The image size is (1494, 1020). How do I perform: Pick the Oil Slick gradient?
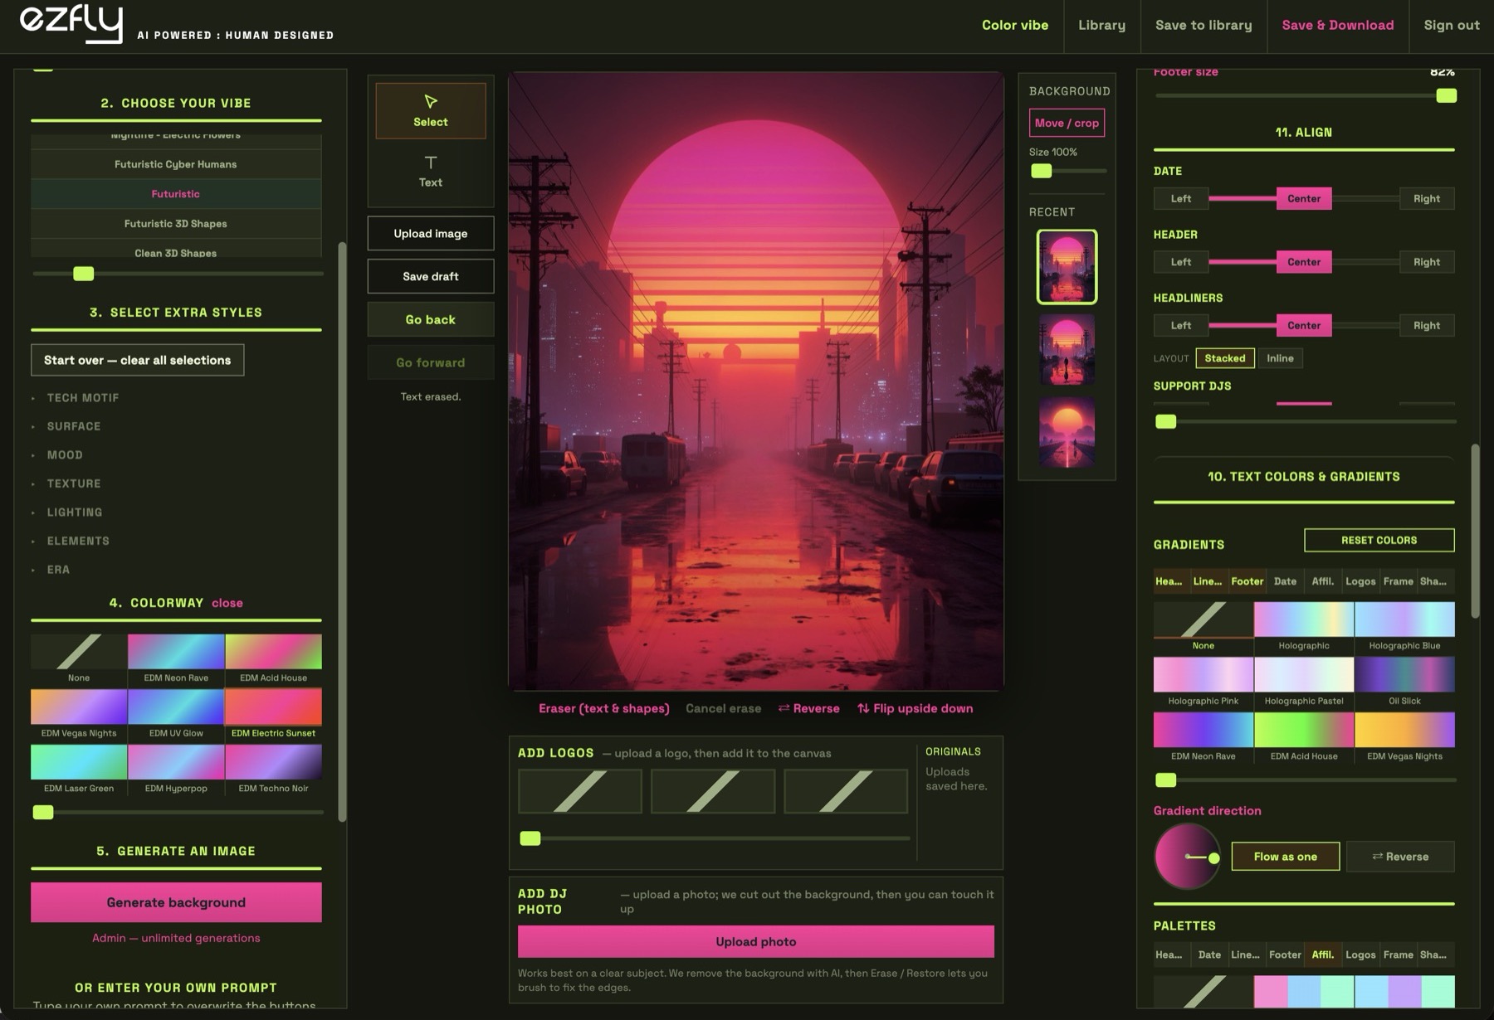[1404, 682]
